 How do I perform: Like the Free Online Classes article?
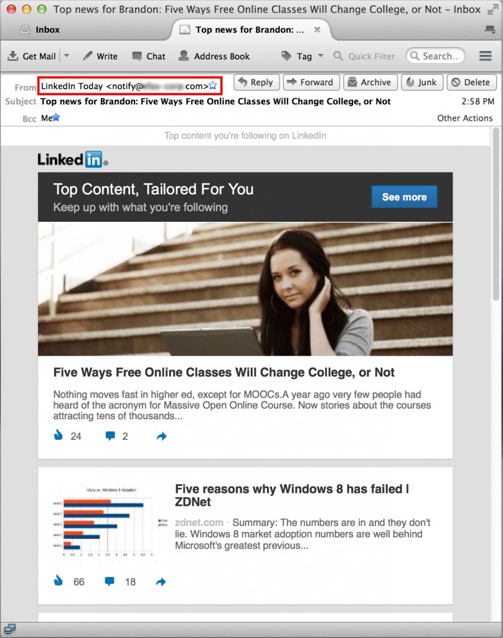pyautogui.click(x=59, y=436)
